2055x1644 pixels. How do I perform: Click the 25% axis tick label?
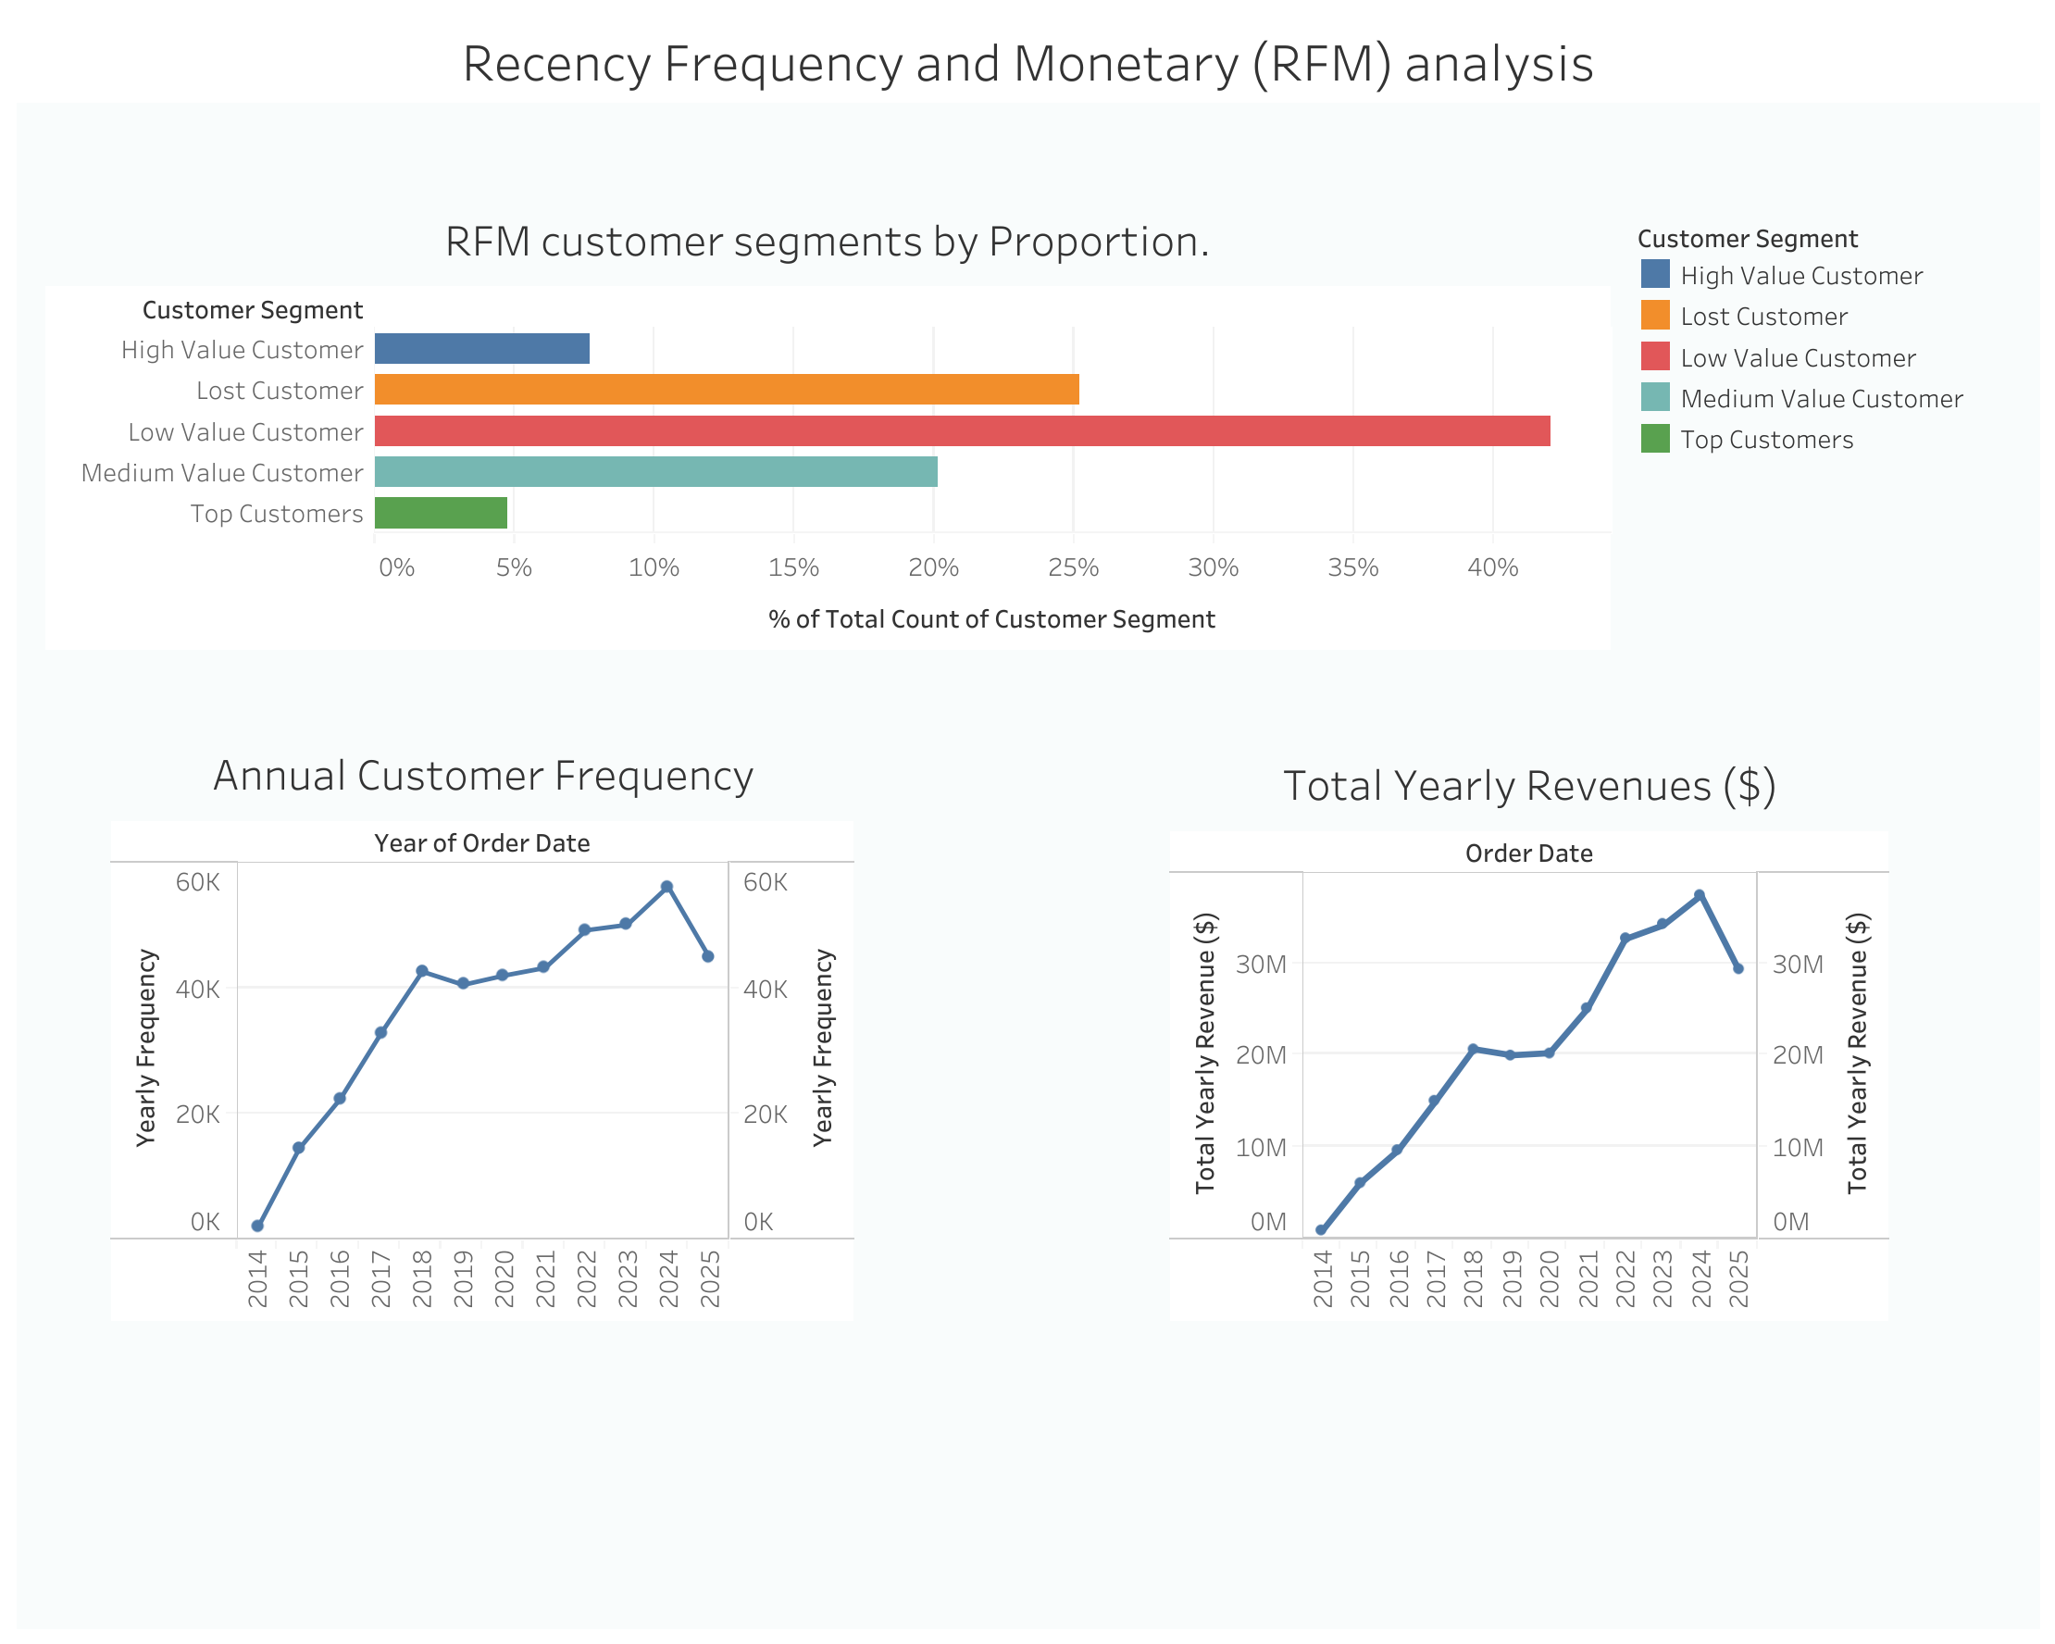[x=1073, y=568]
